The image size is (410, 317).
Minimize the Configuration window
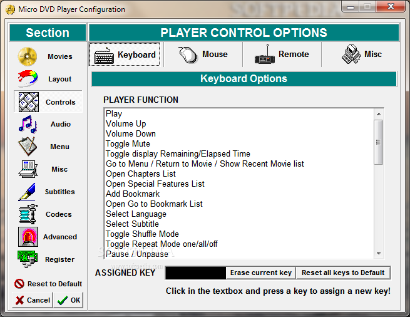[351, 6]
